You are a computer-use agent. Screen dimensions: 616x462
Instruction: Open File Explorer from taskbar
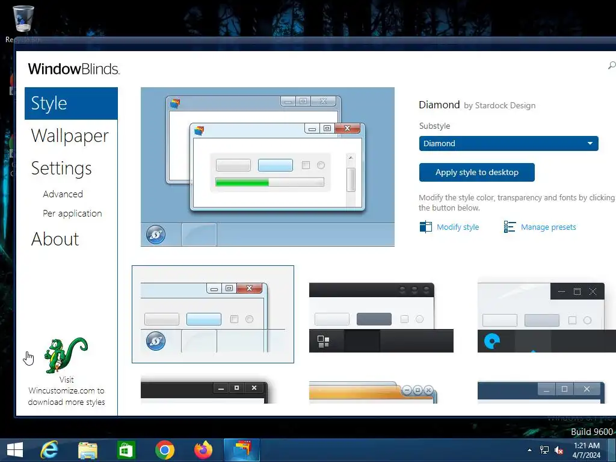coord(88,450)
